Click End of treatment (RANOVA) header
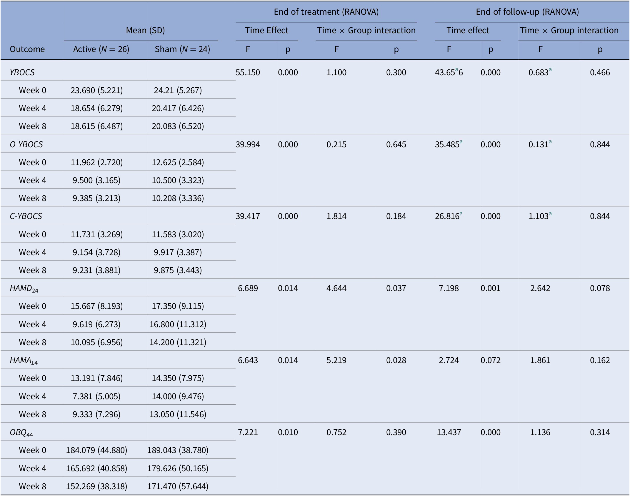 click(x=326, y=12)
